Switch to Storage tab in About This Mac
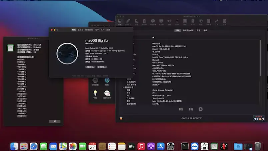268x151 pixels. 89,30
